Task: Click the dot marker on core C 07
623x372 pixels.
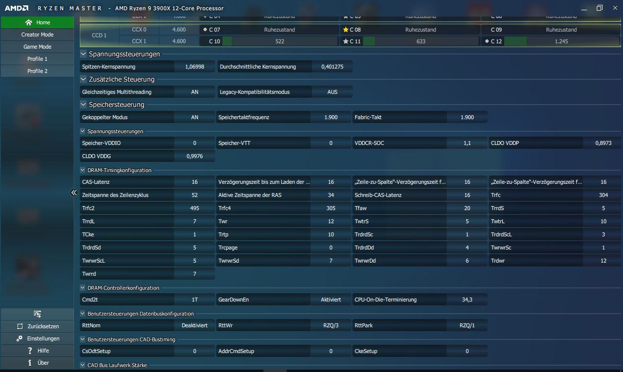Action: click(205, 30)
